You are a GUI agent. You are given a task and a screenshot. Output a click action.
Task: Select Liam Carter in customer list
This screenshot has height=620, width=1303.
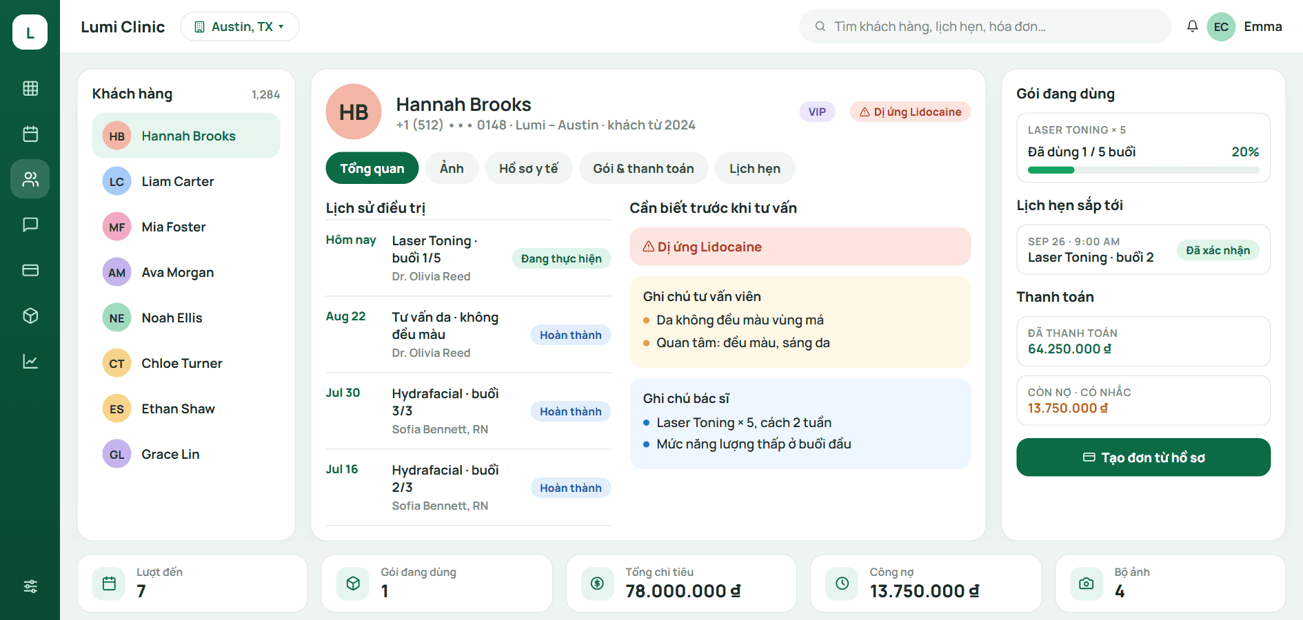click(x=186, y=181)
